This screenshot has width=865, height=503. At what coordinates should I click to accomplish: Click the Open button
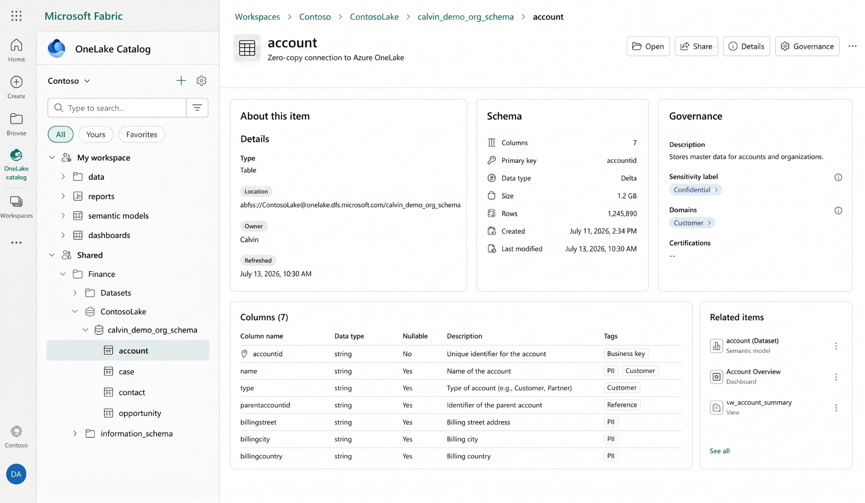(648, 46)
